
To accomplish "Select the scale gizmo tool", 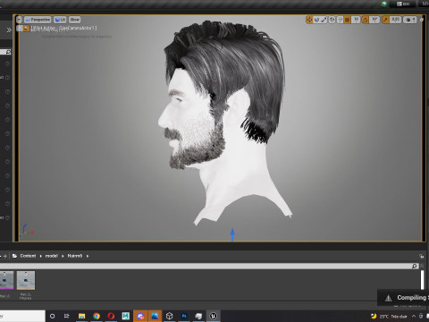I will coord(324,20).
